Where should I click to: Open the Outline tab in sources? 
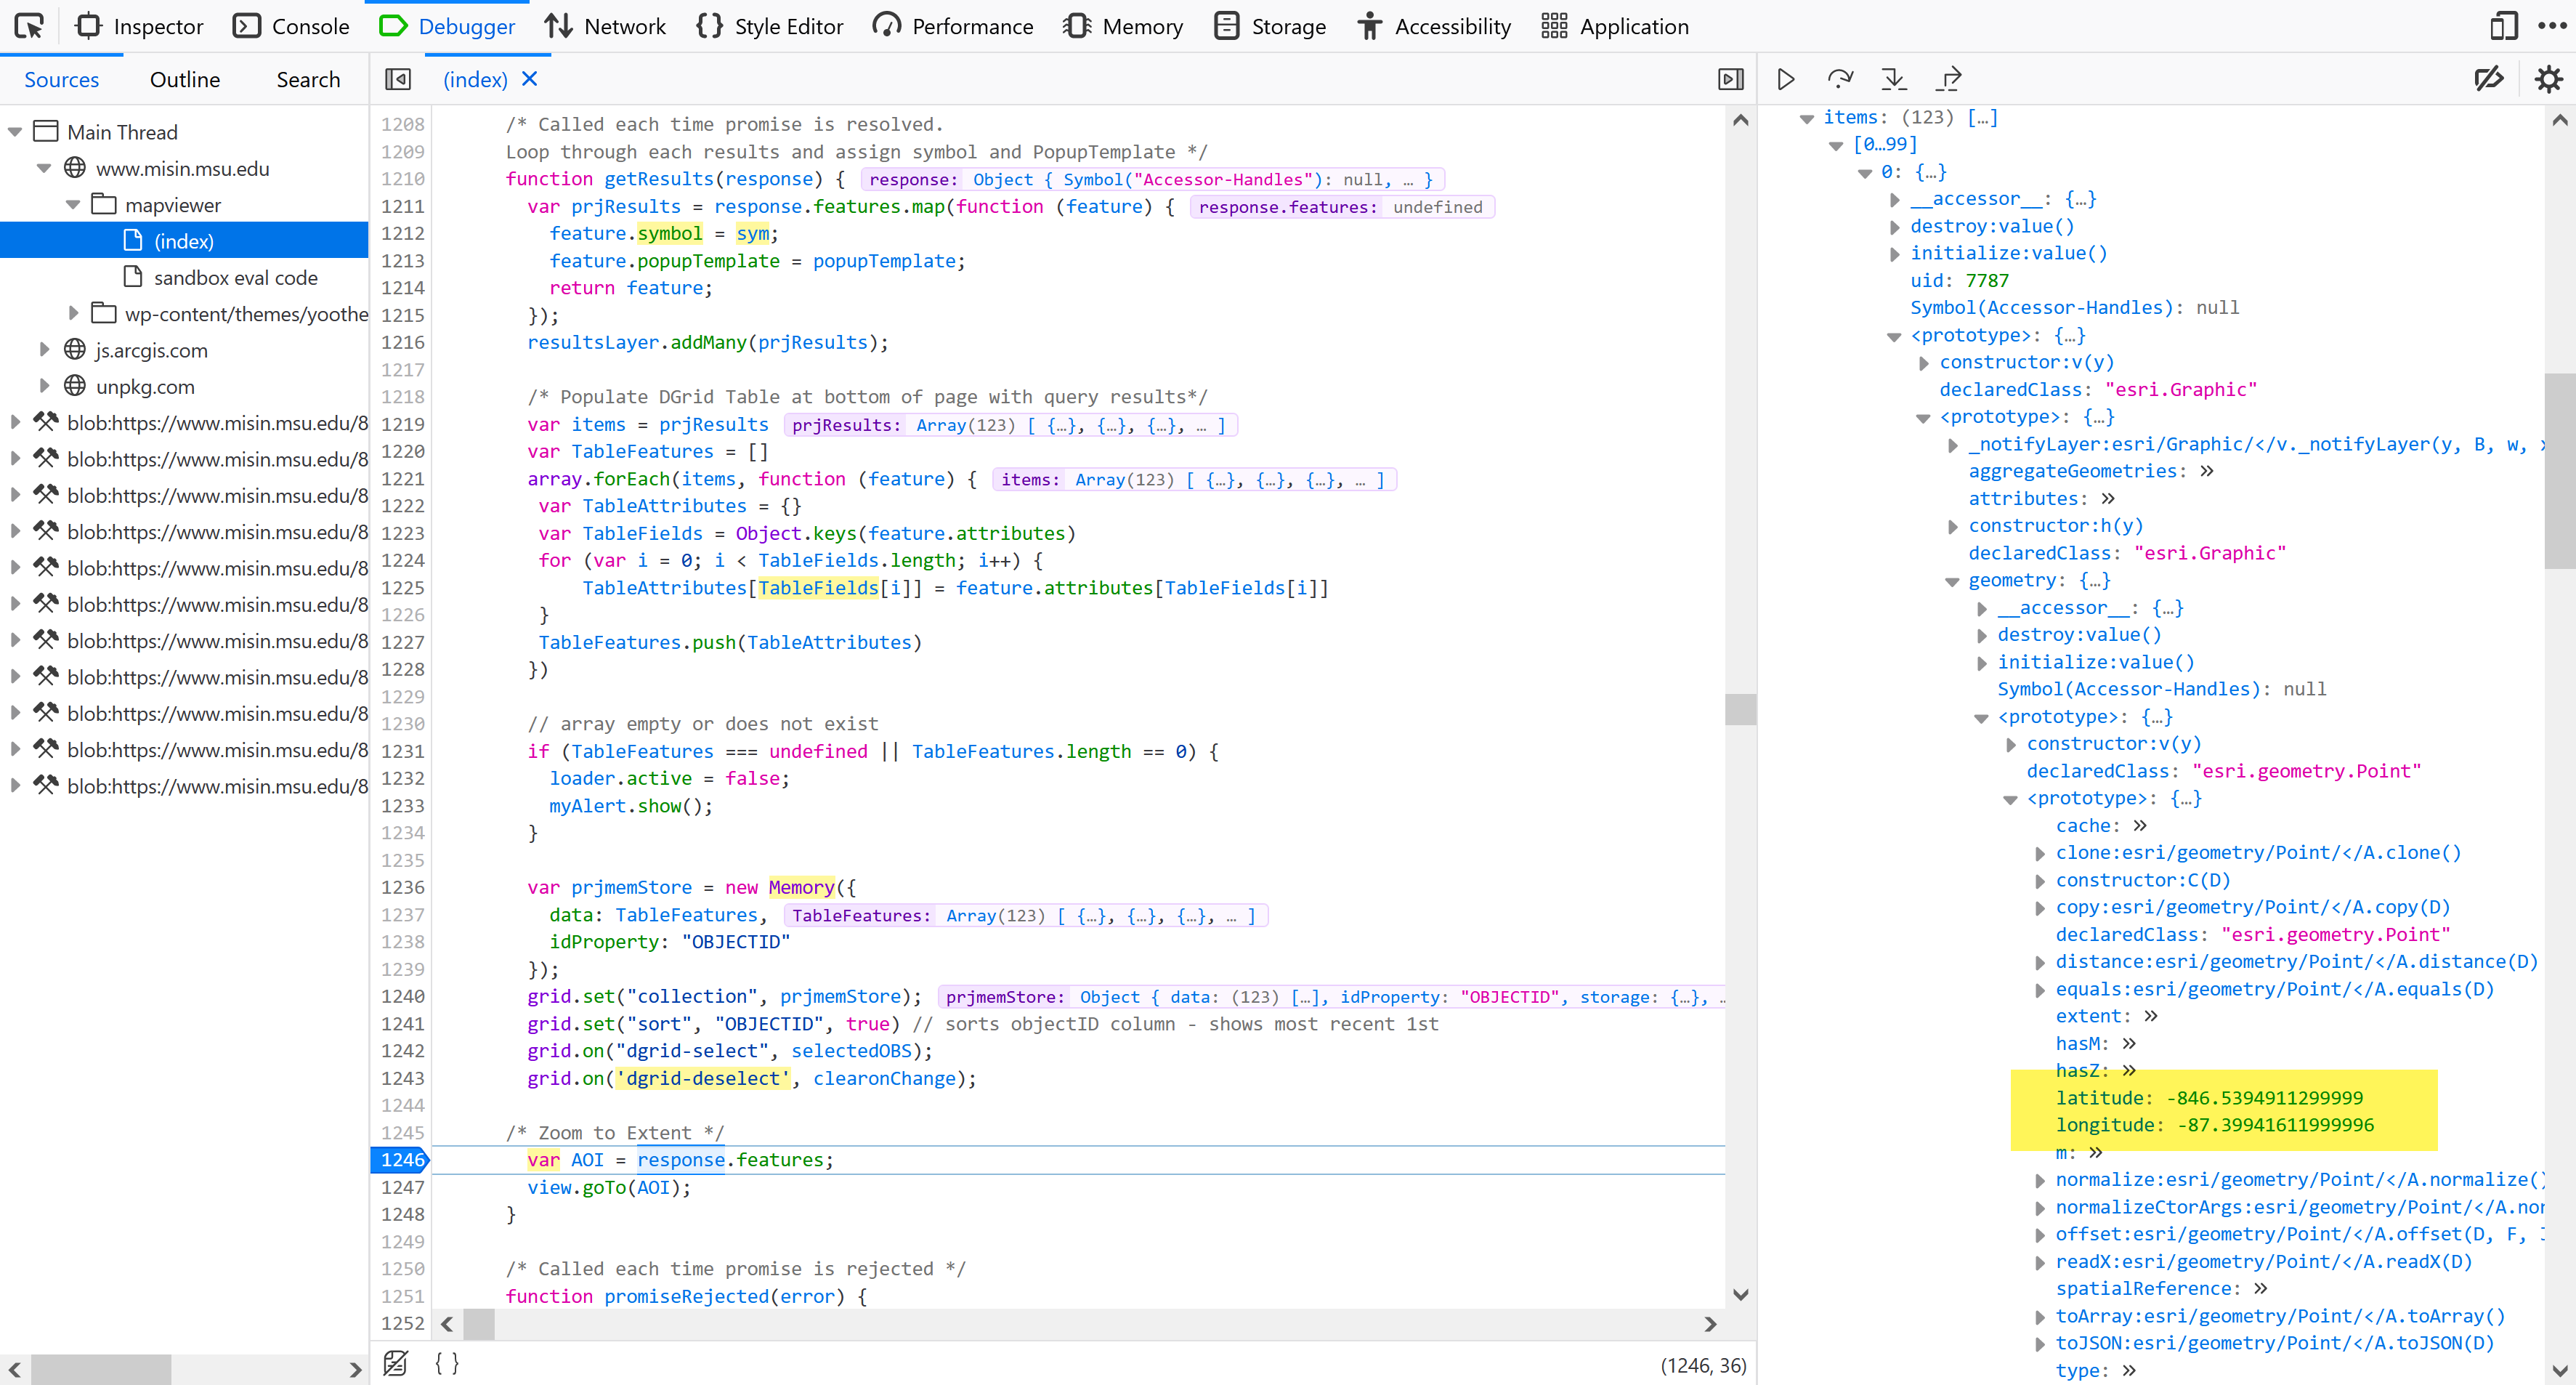(184, 79)
